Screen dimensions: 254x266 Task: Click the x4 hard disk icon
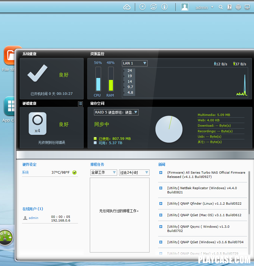[x=37, y=124]
